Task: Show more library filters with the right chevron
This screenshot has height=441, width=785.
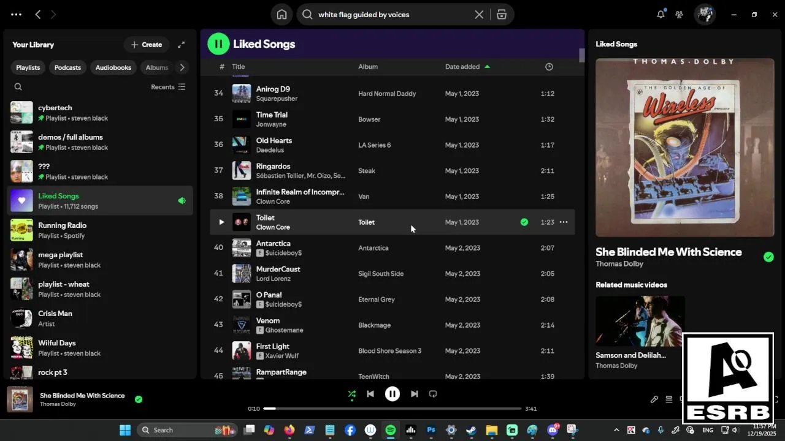Action: 182,67
